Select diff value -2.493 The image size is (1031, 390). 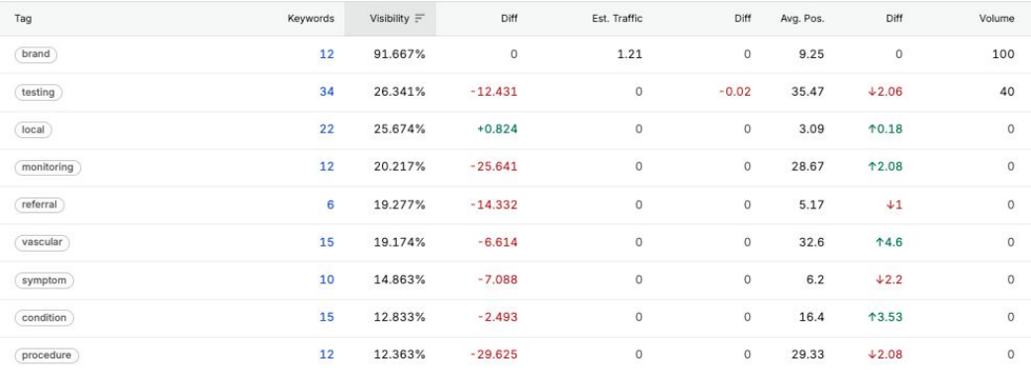(x=498, y=317)
